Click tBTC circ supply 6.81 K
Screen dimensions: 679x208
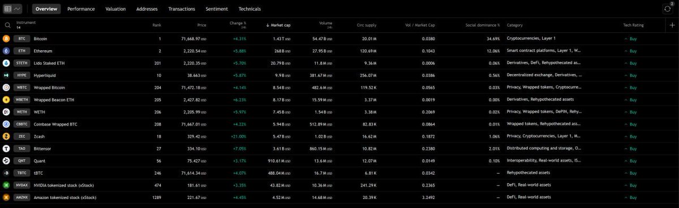[370, 173]
